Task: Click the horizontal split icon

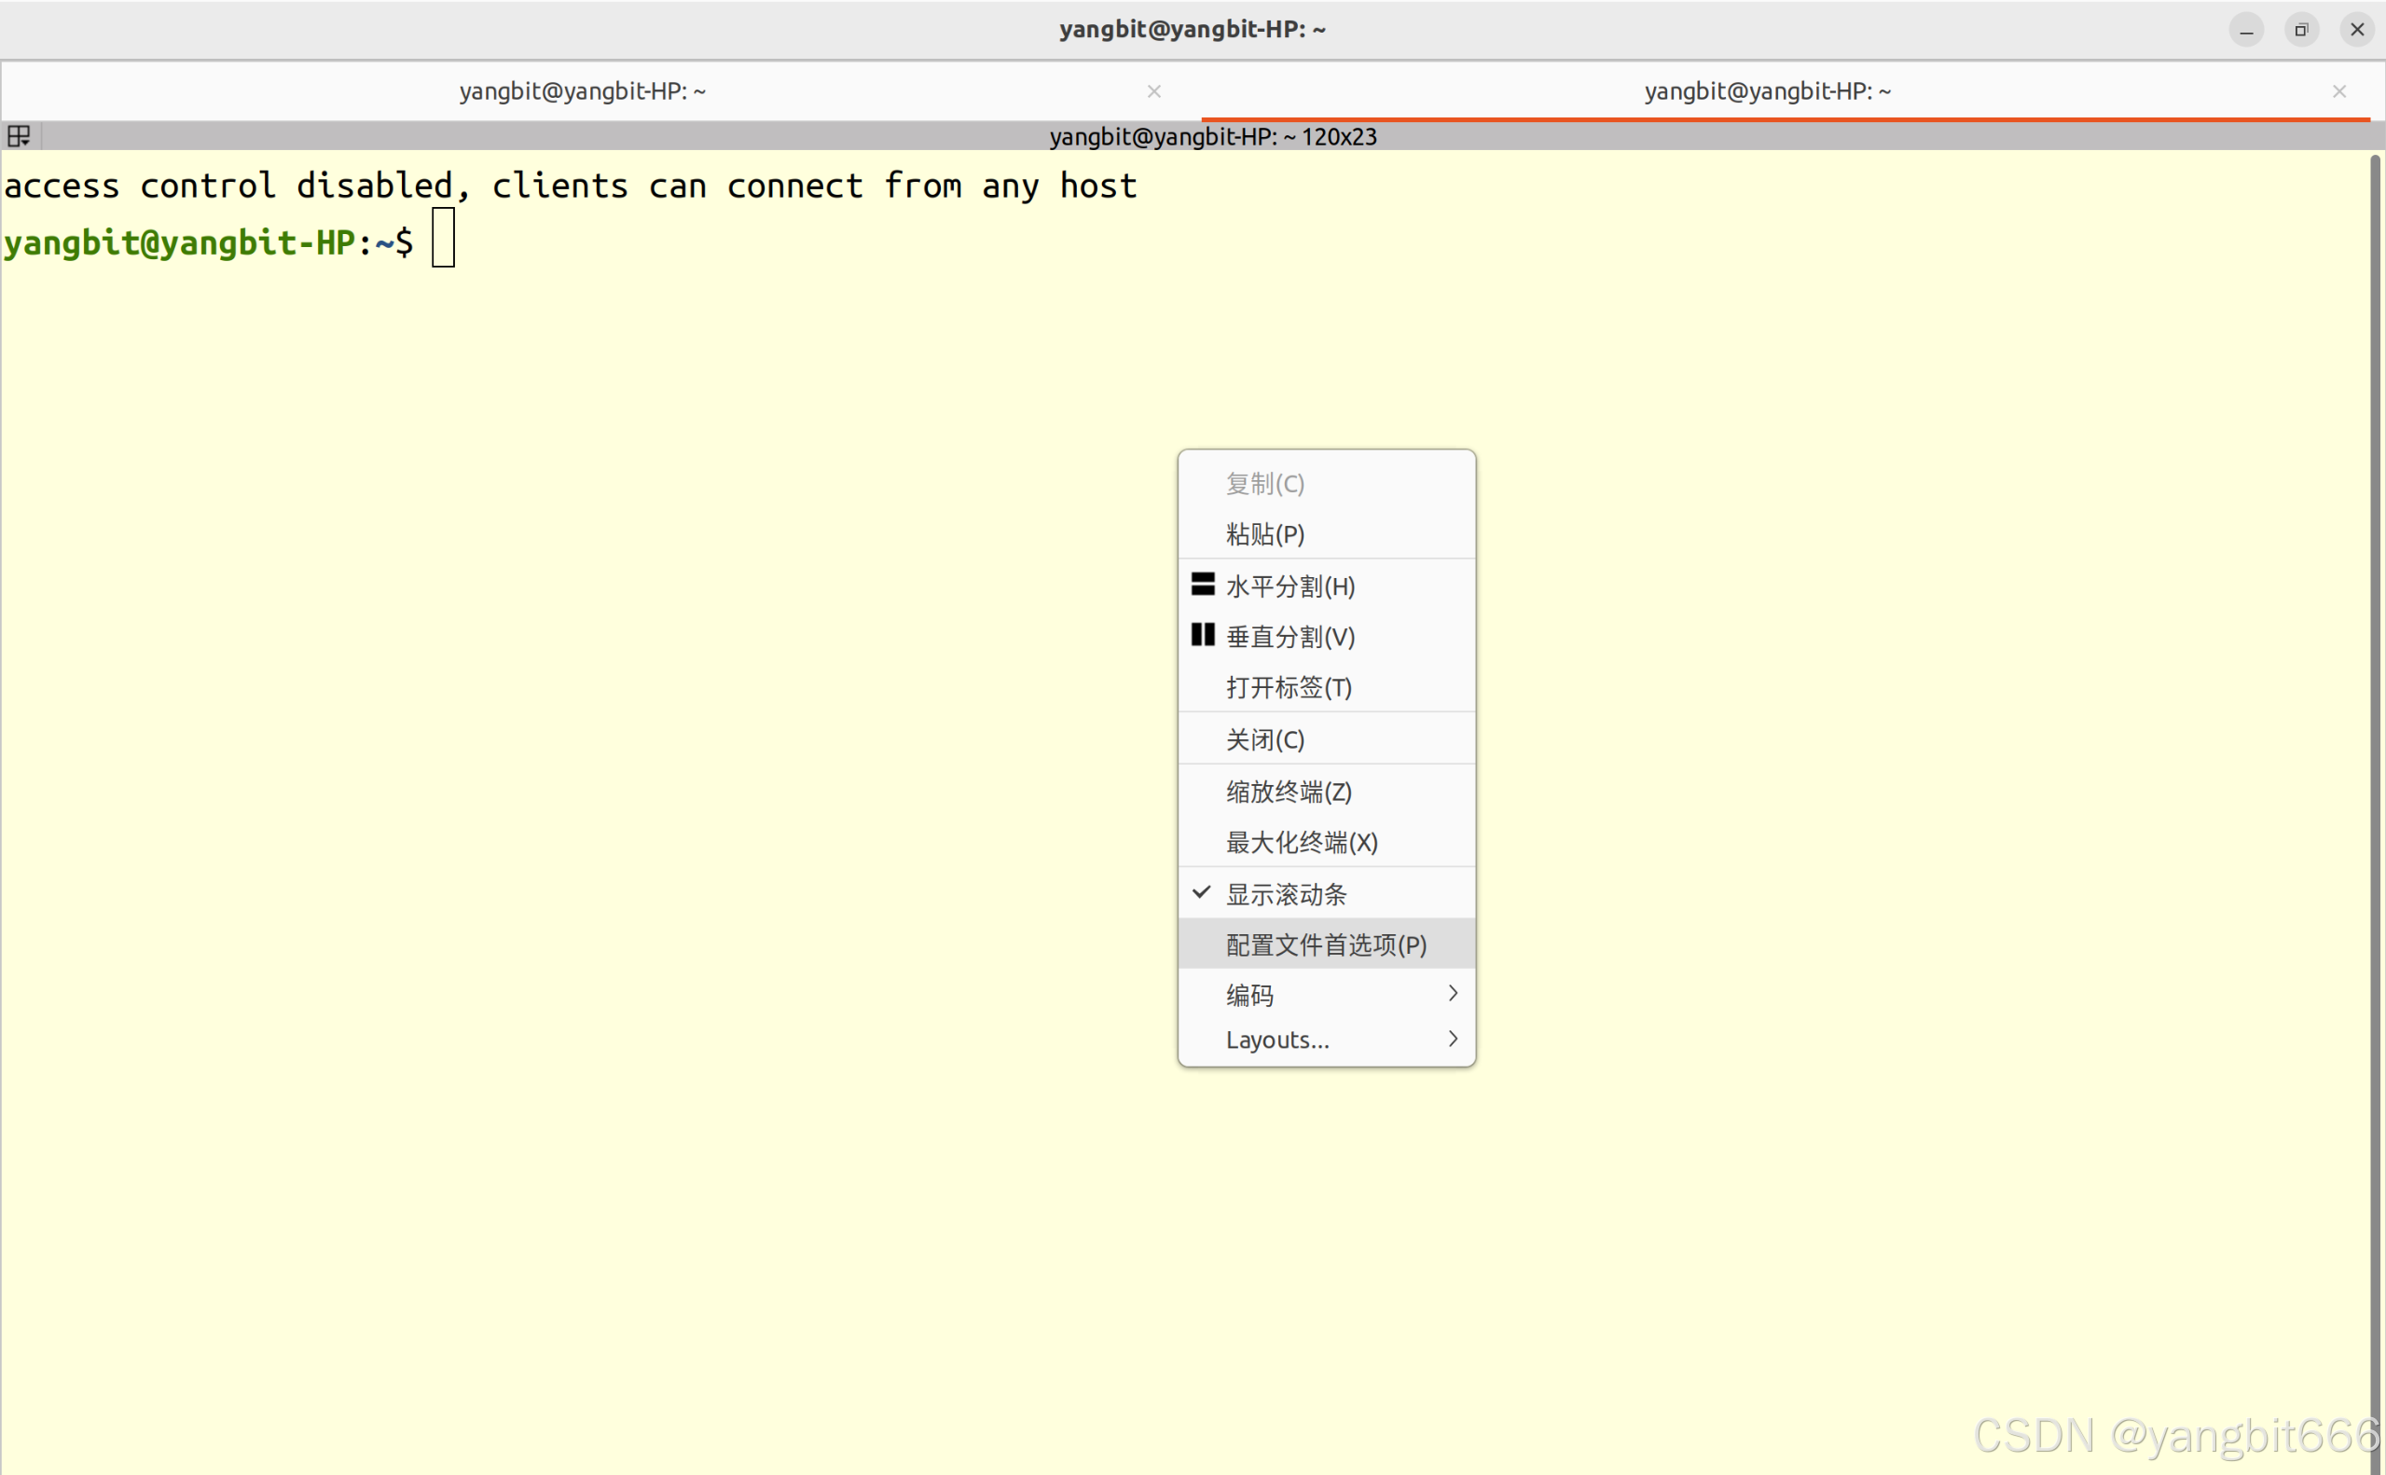Action: tap(1203, 585)
